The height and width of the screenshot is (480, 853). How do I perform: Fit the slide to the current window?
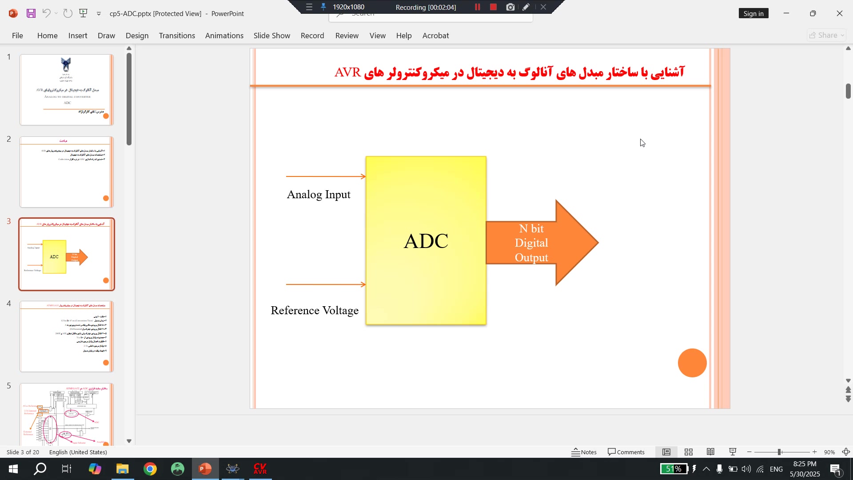click(846, 452)
